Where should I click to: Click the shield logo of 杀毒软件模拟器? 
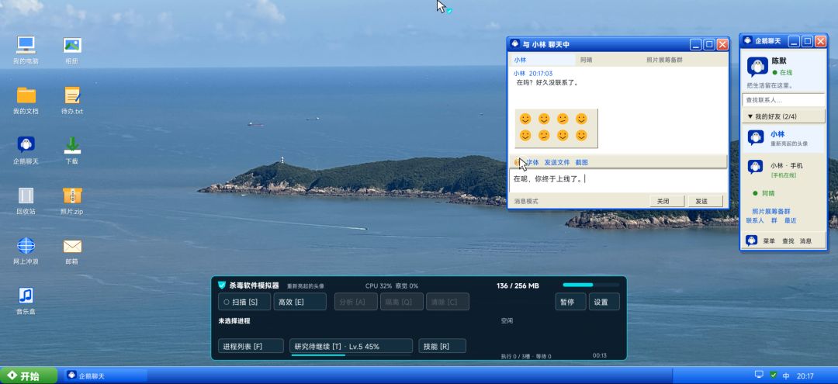pyautogui.click(x=222, y=285)
